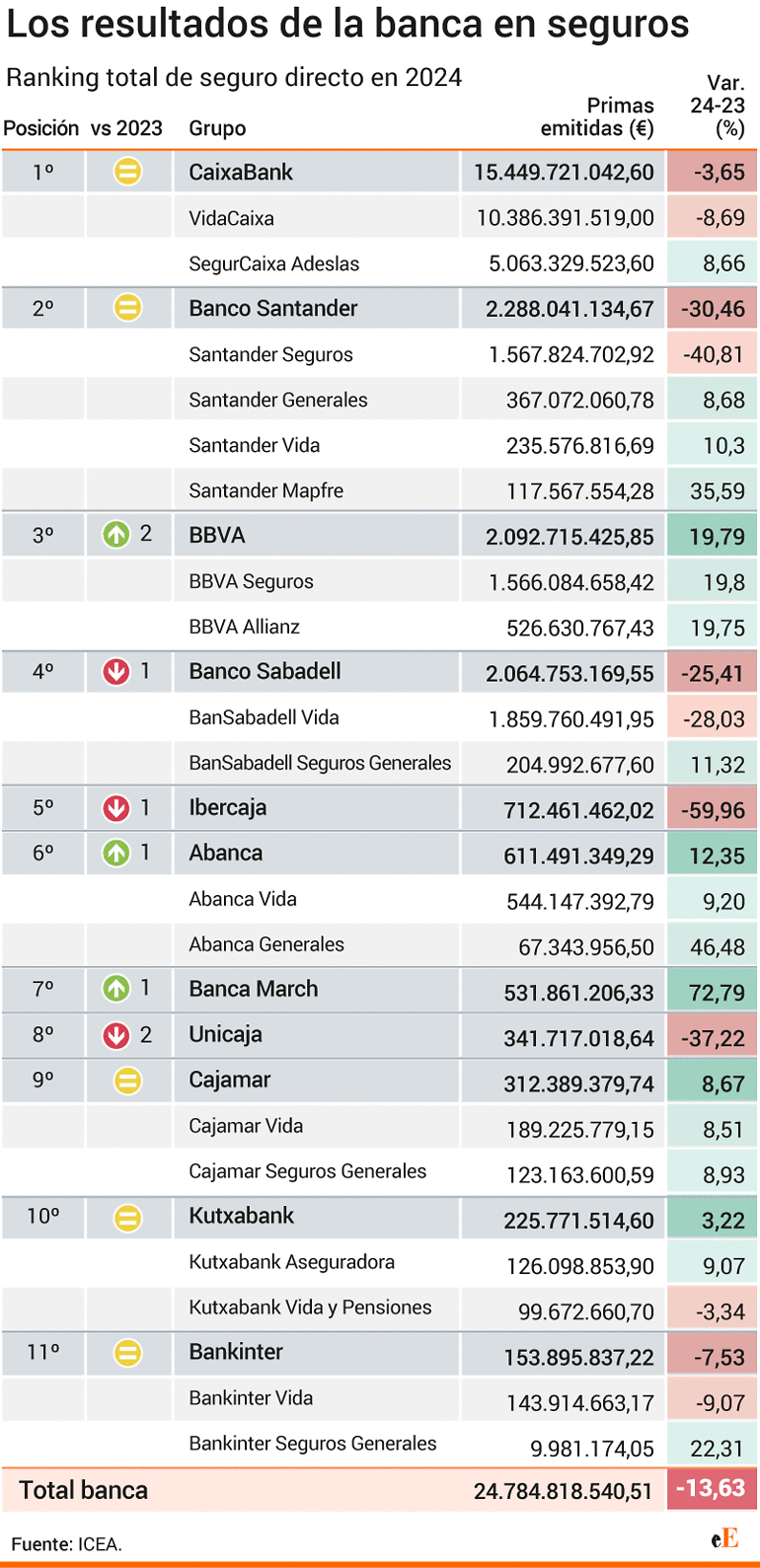Click the yellow equal icon beside Cajamar

(127, 1081)
